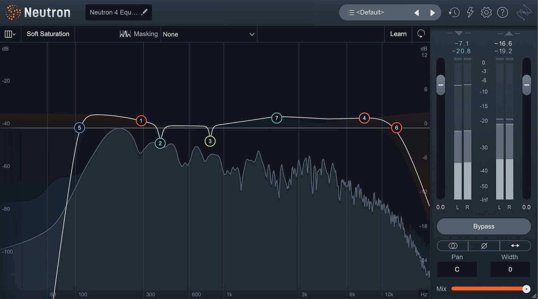538x299 pixels.
Task: Toggle the Bypass button
Action: 484,226
